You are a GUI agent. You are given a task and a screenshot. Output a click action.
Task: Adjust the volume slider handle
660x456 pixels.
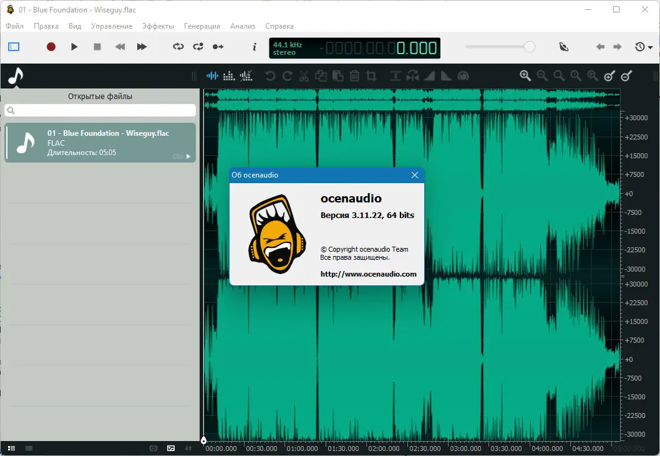click(529, 47)
